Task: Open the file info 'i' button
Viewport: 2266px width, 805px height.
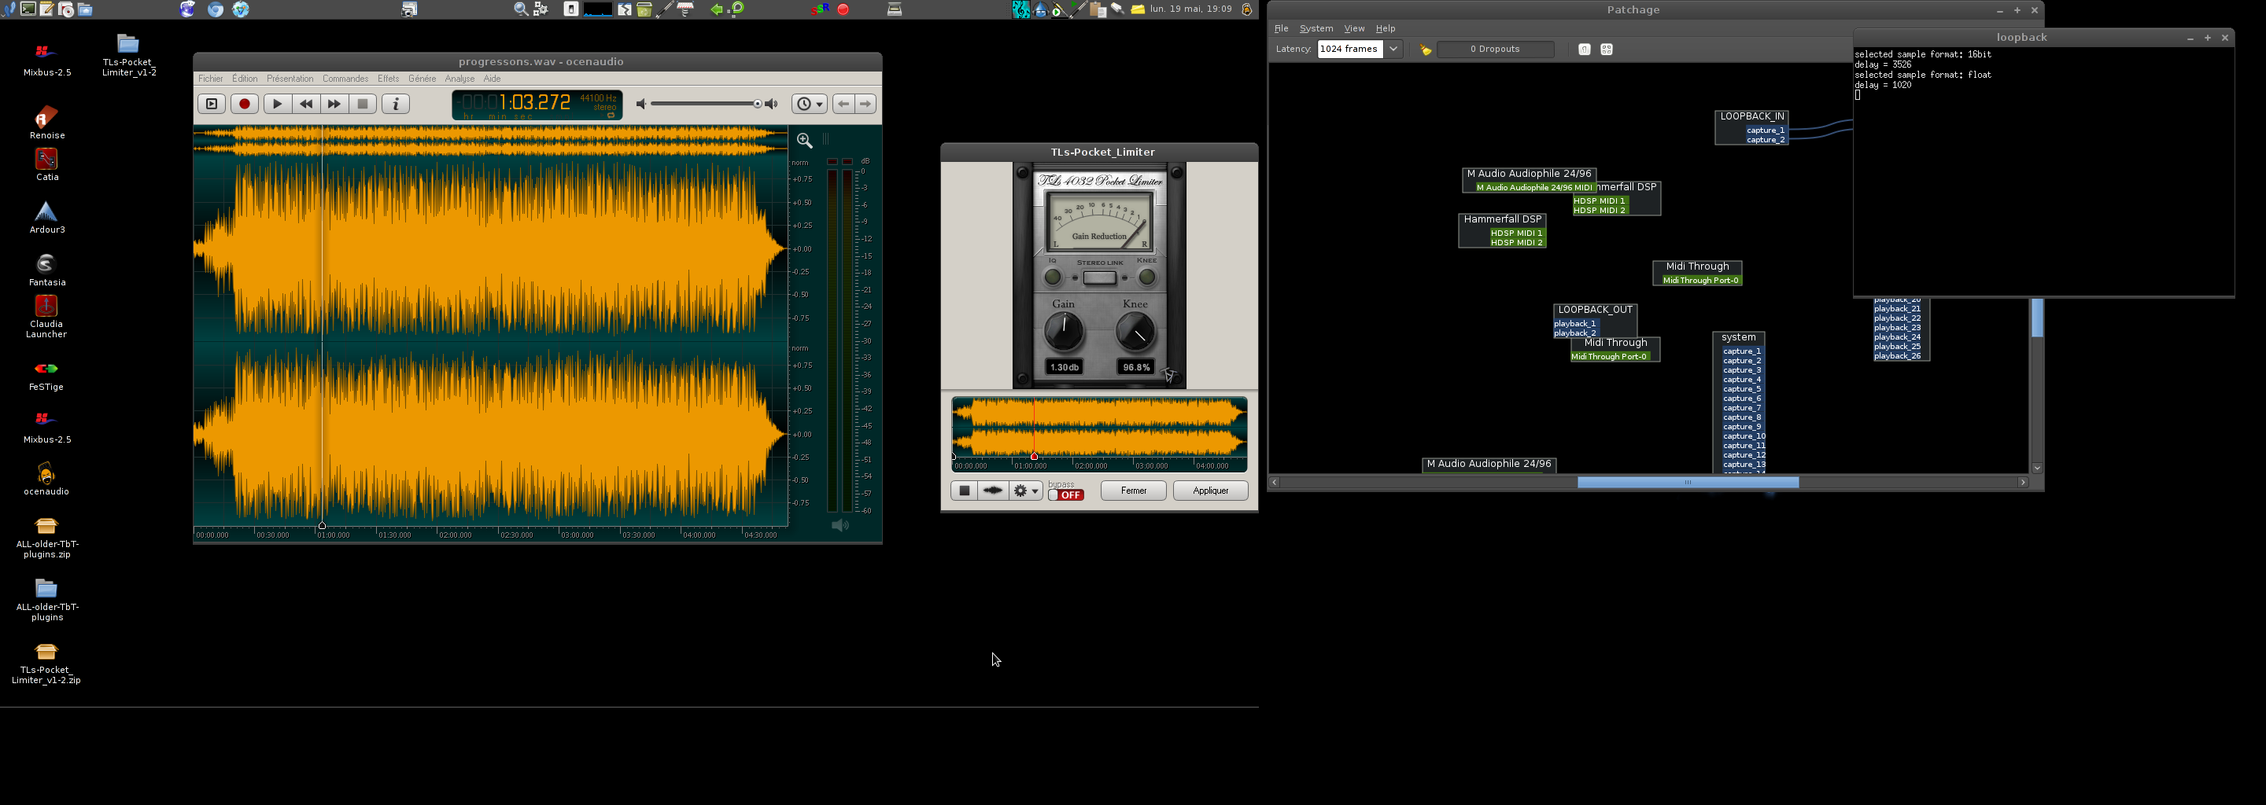Action: 396,104
